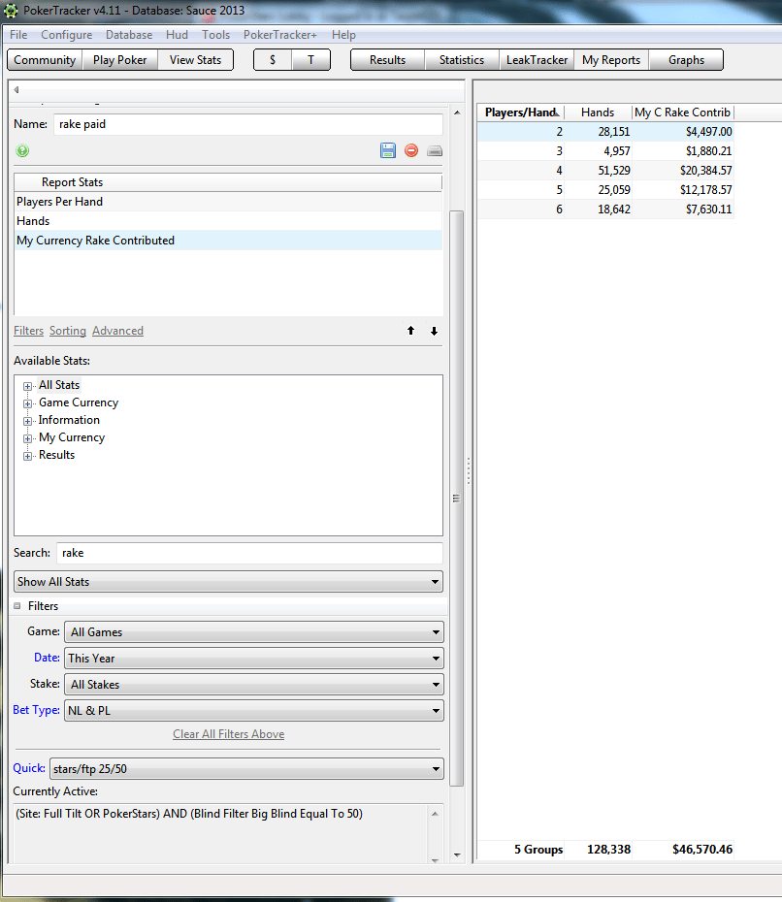
Task: Open the Help menu
Action: [x=343, y=35]
